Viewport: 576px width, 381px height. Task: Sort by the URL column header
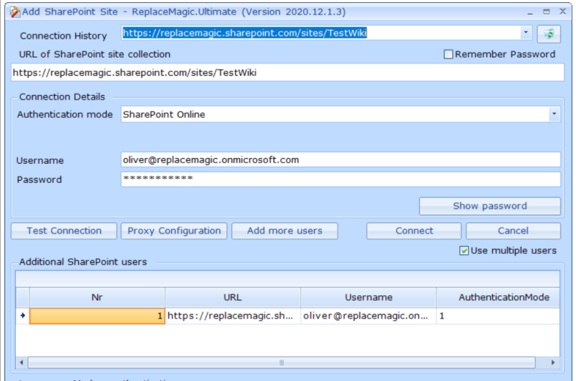coord(233,297)
